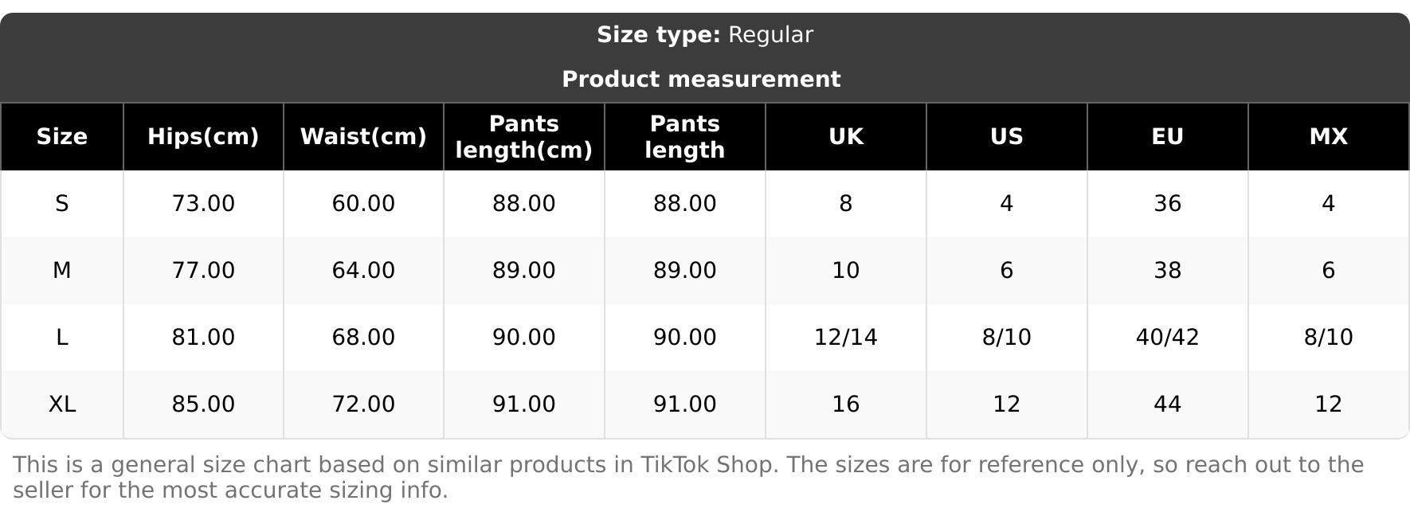1410x516 pixels.
Task: Click the US column header
Action: (1006, 137)
